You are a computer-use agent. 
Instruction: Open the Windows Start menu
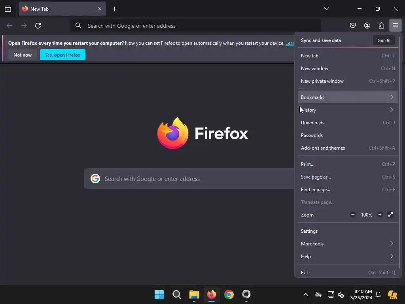click(x=159, y=294)
